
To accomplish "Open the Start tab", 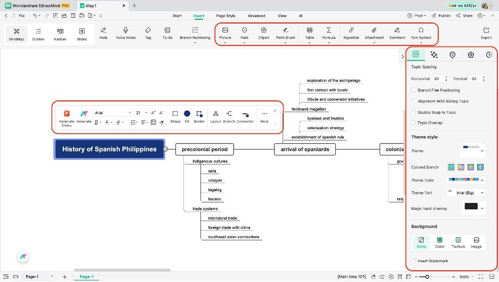I will coord(177,15).
